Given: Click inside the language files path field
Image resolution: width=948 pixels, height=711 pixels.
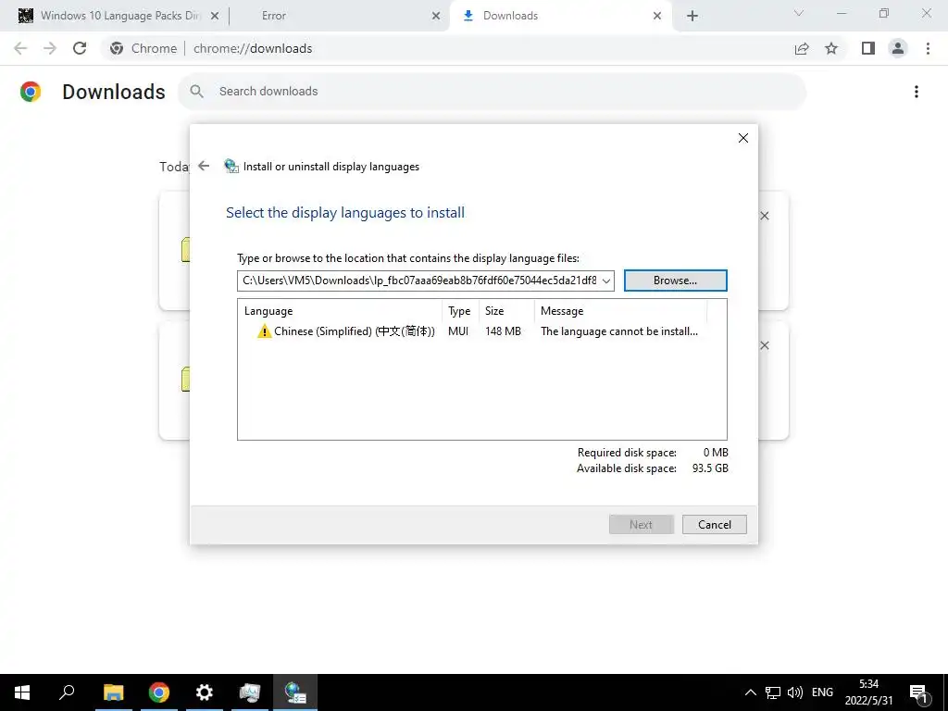Looking at the screenshot, I should [418, 281].
